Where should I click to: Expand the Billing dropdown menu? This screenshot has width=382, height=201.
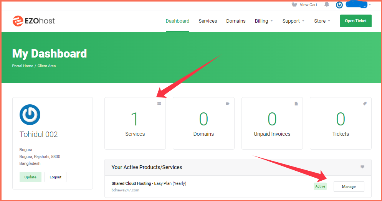[x=264, y=21]
